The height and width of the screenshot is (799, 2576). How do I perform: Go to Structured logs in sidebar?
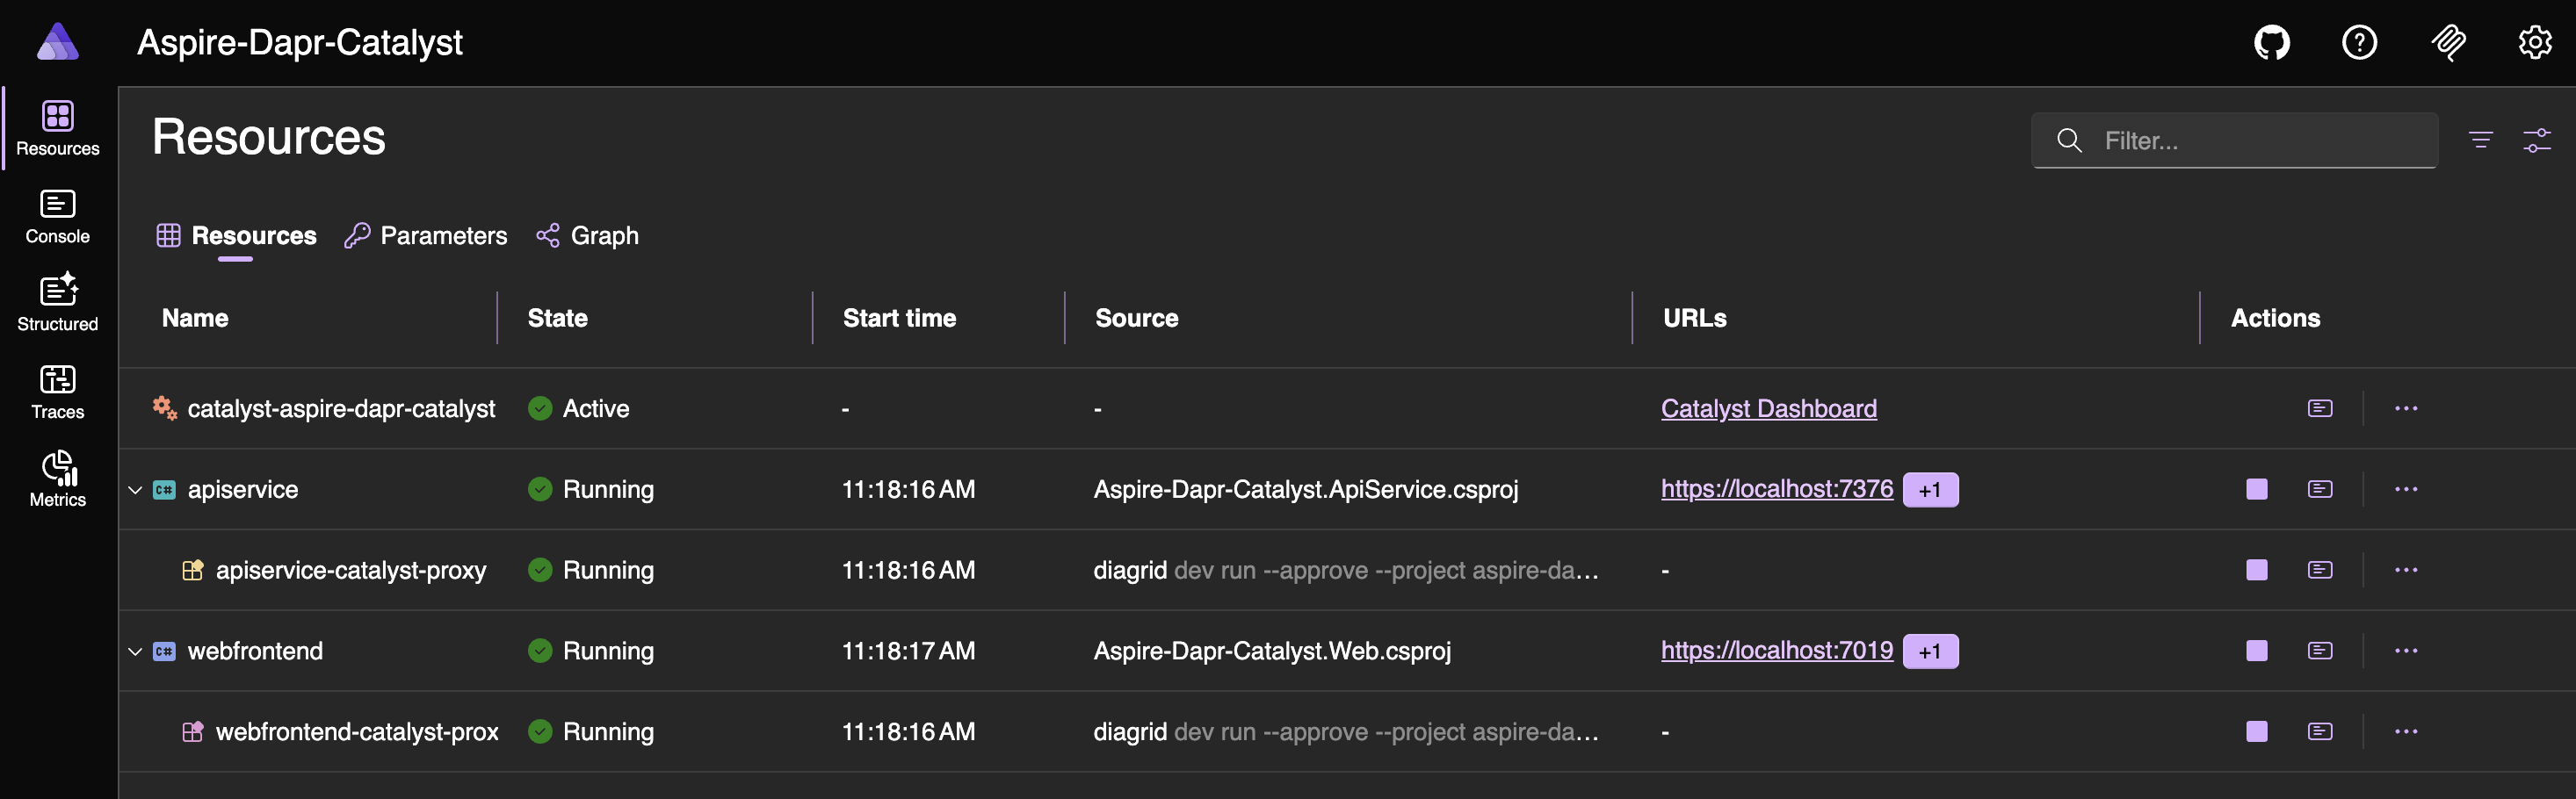click(58, 303)
